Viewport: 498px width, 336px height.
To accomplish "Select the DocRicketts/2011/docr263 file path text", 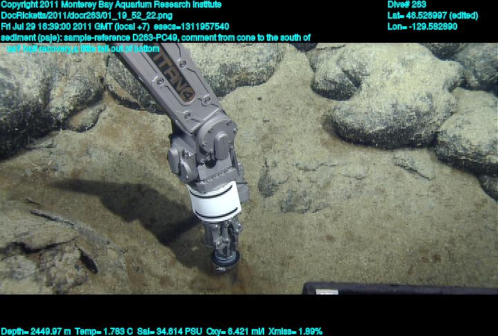I will pos(87,16).
